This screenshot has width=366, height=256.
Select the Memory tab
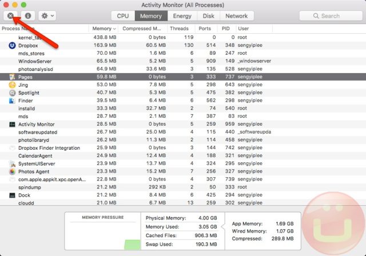[151, 16]
